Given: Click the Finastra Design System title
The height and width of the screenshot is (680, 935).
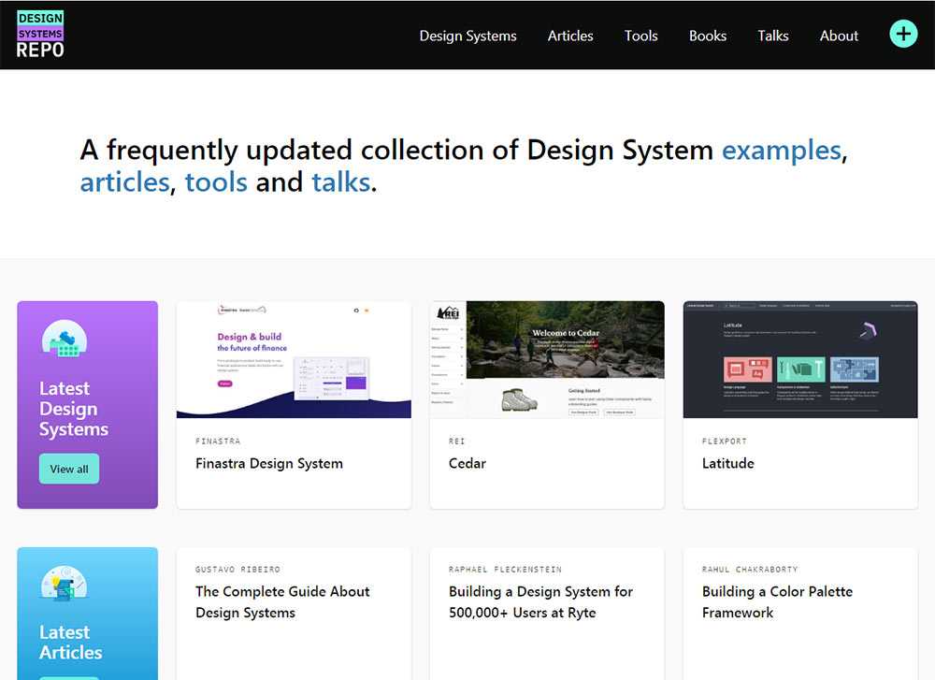Looking at the screenshot, I should (269, 464).
